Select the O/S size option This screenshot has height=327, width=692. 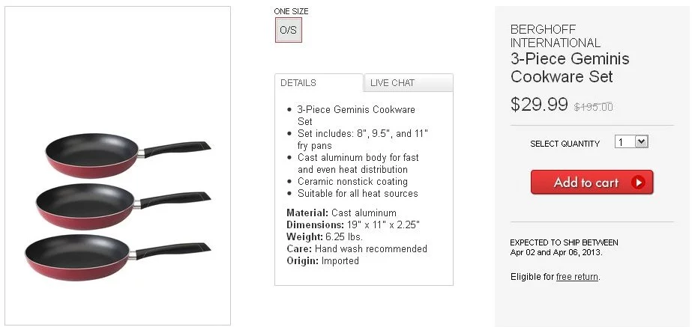click(x=288, y=30)
